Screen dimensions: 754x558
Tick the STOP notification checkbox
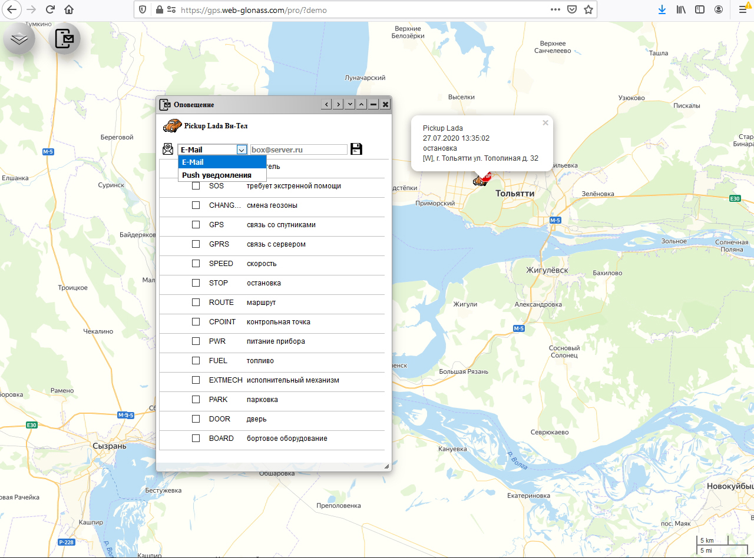[x=196, y=283]
